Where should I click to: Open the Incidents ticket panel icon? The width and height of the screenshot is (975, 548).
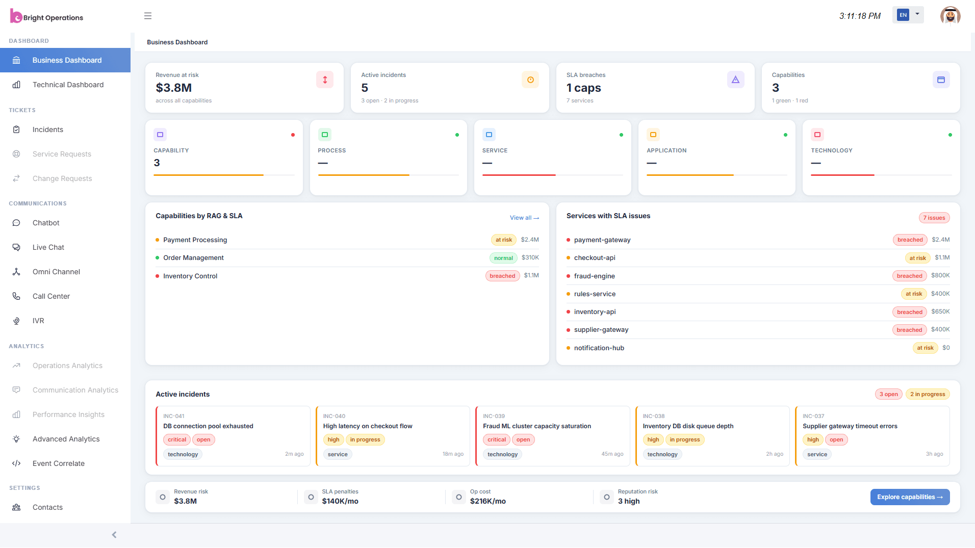click(16, 129)
